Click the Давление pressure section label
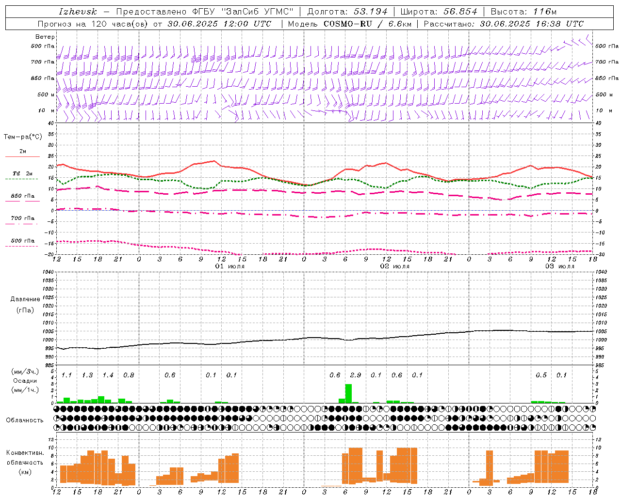This screenshot has height=496, width=621. click(x=25, y=299)
